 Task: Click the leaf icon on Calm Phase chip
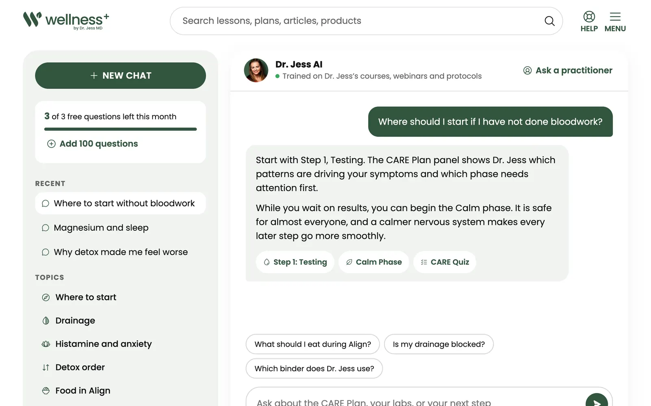click(349, 262)
